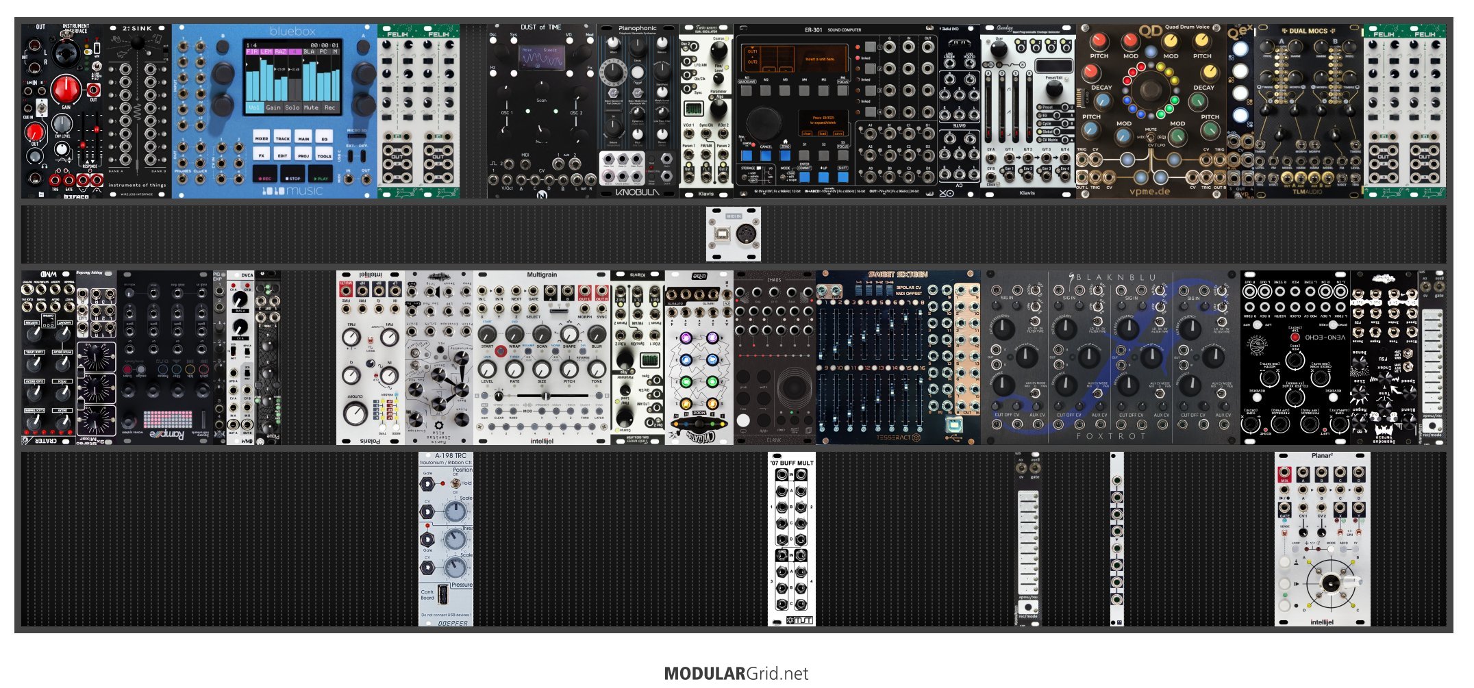This screenshot has height=688, width=1474.
Task: Select the Mute tab on bluebox screen
Action: click(311, 107)
